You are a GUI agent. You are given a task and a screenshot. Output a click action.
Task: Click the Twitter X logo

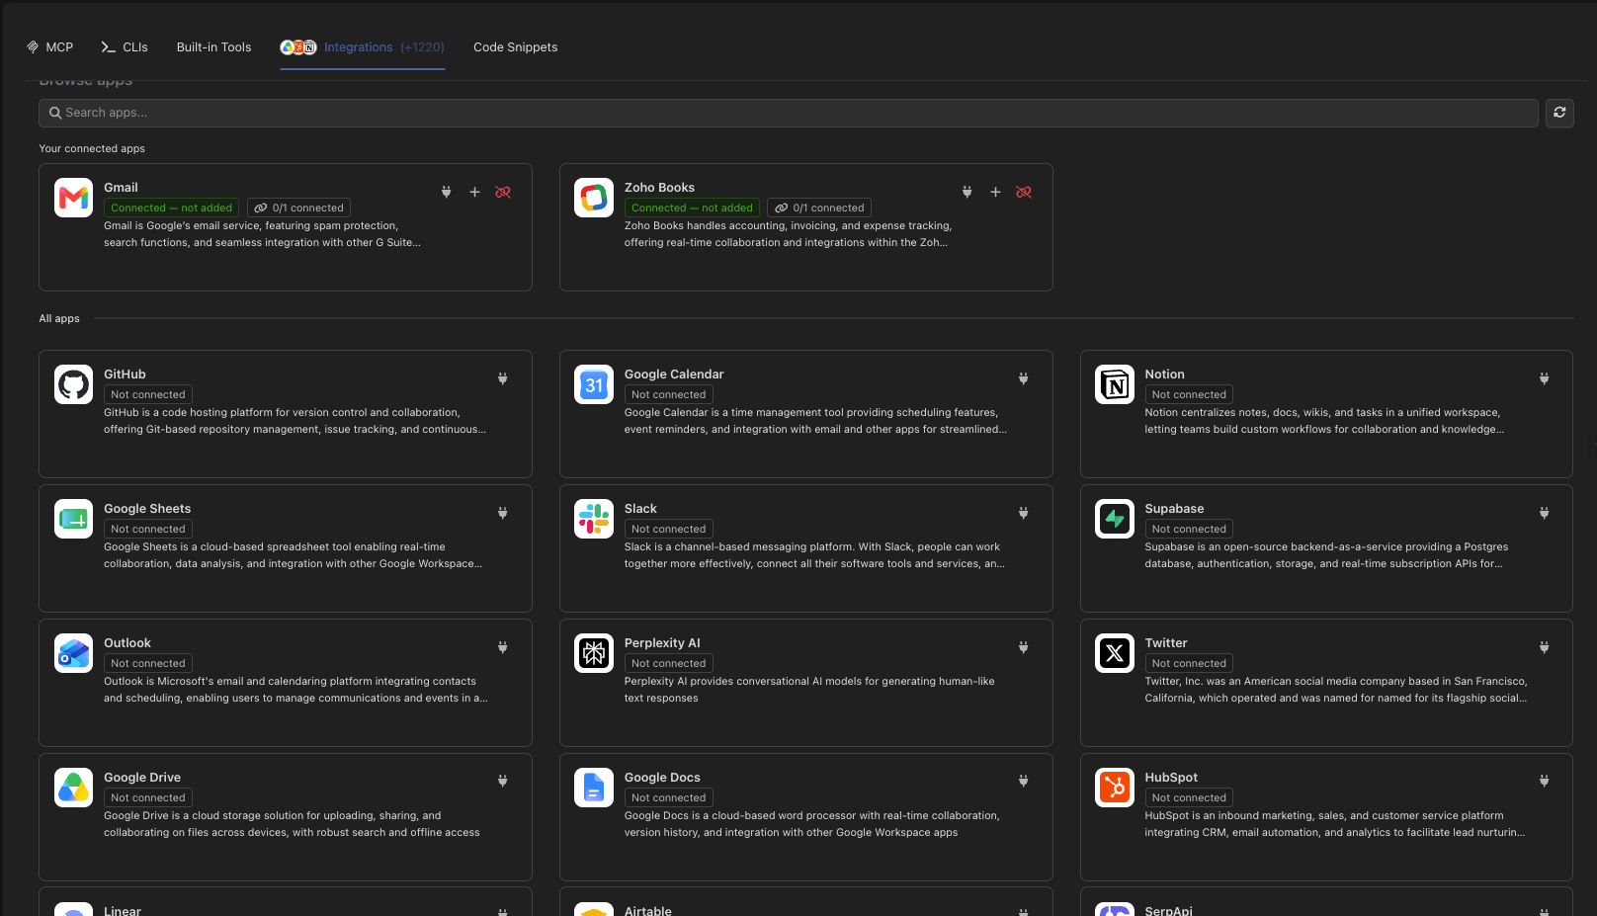tap(1115, 653)
